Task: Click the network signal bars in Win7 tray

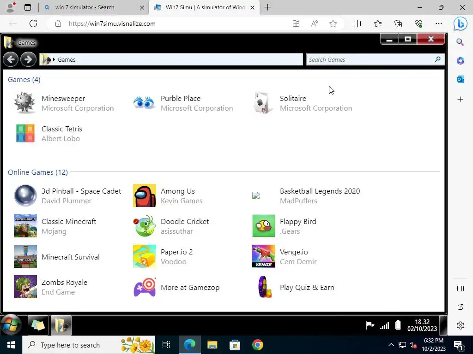Action: click(384, 325)
